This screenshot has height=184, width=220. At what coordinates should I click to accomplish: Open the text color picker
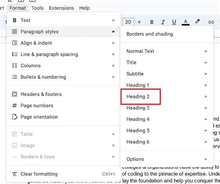coord(186,22)
